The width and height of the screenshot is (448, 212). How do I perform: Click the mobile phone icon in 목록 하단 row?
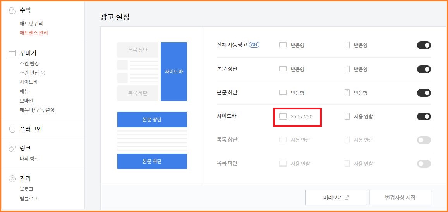(x=347, y=164)
